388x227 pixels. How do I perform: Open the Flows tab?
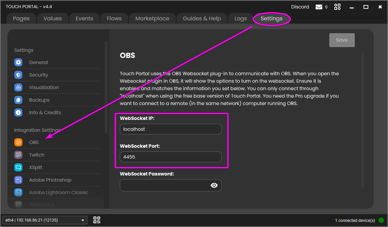click(114, 19)
